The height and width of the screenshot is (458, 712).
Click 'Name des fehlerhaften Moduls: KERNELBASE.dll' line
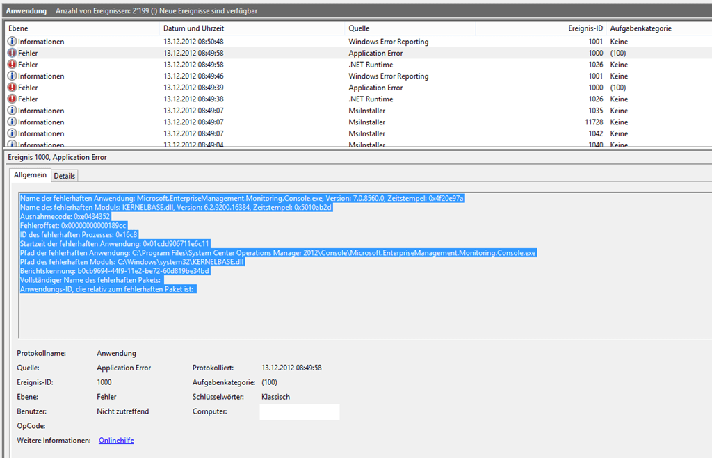176,207
